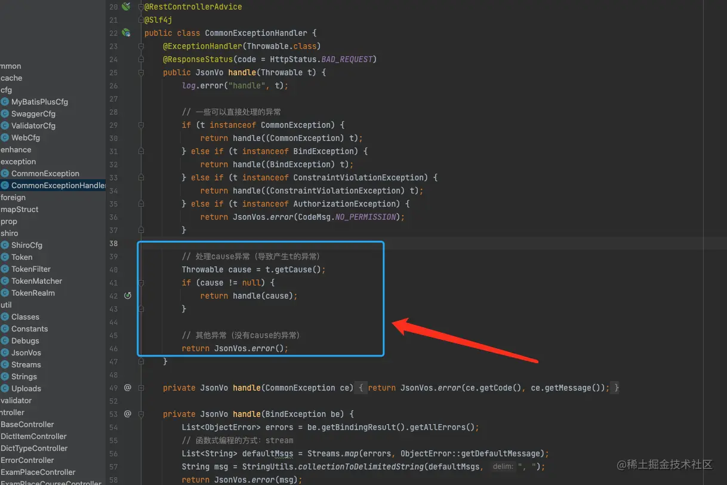This screenshot has width=727, height=485.
Task: Expand the folded handle(CommonException ce) method on line 49
Action: click(x=141, y=388)
